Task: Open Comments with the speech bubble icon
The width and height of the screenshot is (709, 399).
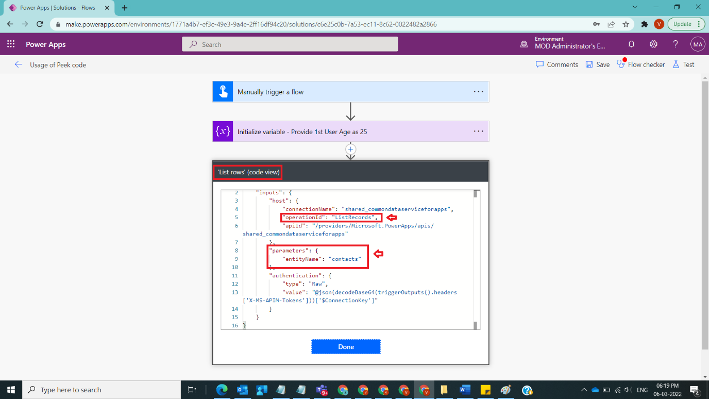Action: tap(541, 64)
